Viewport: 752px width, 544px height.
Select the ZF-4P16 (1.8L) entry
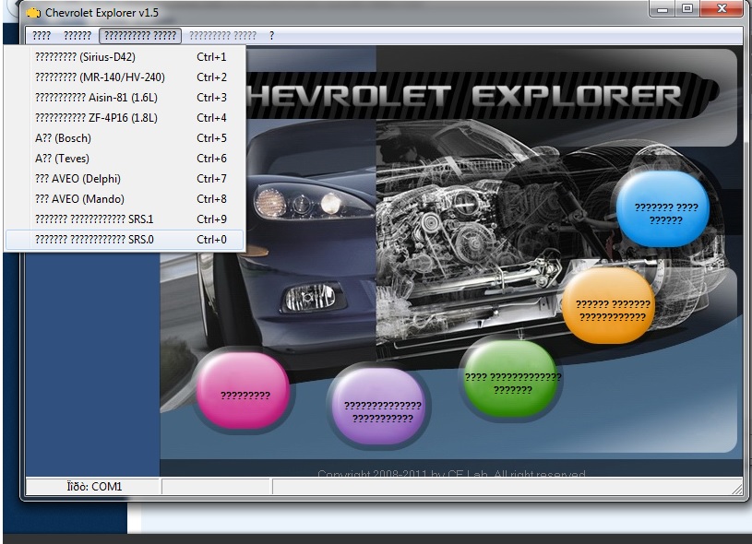tap(125, 118)
